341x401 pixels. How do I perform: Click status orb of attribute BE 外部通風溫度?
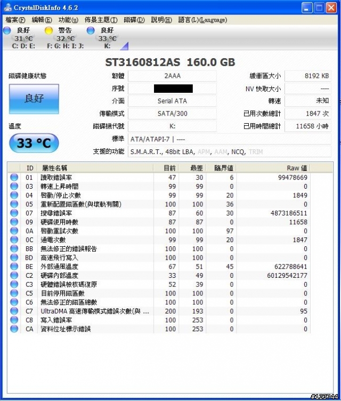pyautogui.click(x=14, y=267)
